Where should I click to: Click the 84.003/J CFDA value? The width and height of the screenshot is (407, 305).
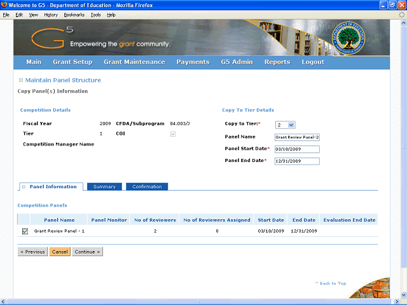(180, 123)
